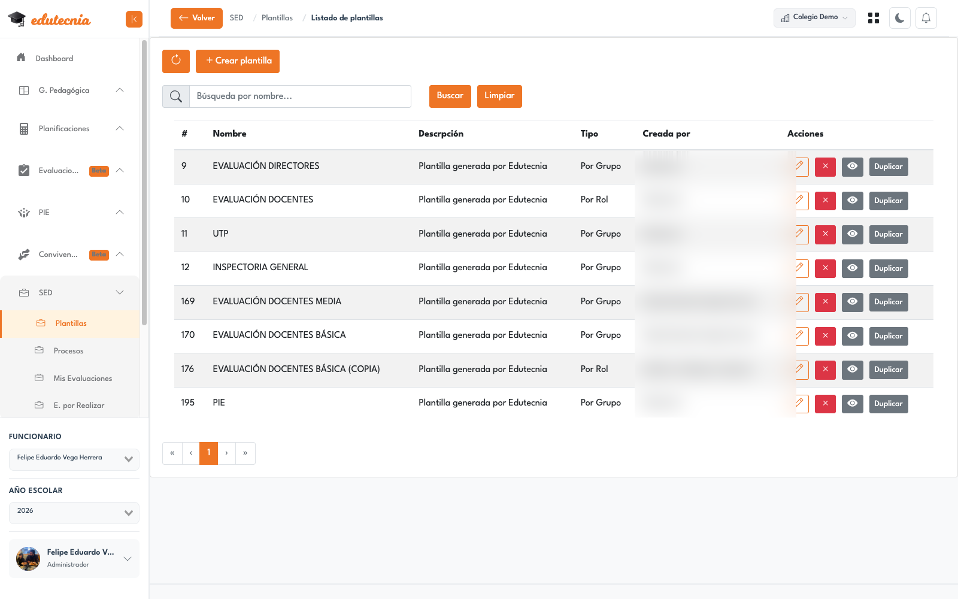This screenshot has width=958, height=599.
Task: Expand the Planificaciones menu
Action: [x=72, y=129]
